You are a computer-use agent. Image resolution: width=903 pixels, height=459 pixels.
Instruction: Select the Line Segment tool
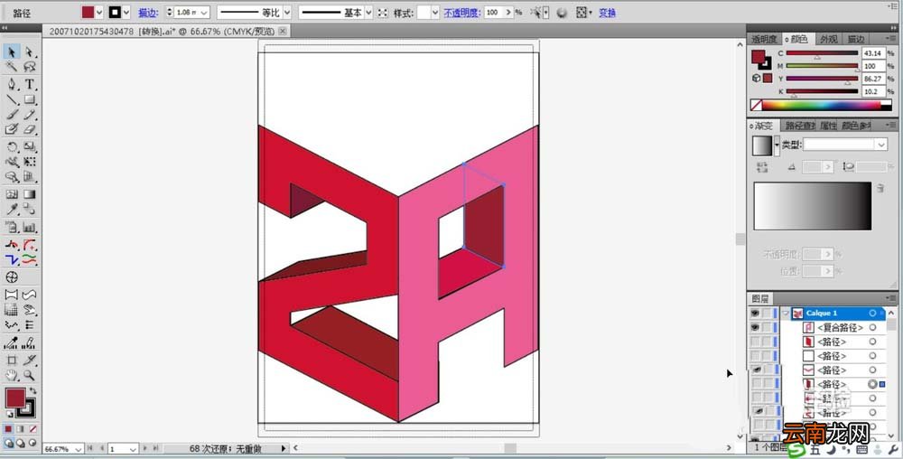[x=12, y=99]
